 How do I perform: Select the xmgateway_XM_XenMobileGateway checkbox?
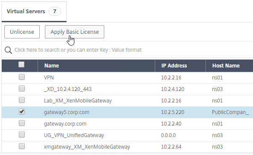click(x=22, y=146)
